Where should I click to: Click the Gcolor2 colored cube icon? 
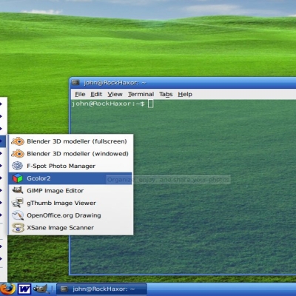[x=18, y=178]
